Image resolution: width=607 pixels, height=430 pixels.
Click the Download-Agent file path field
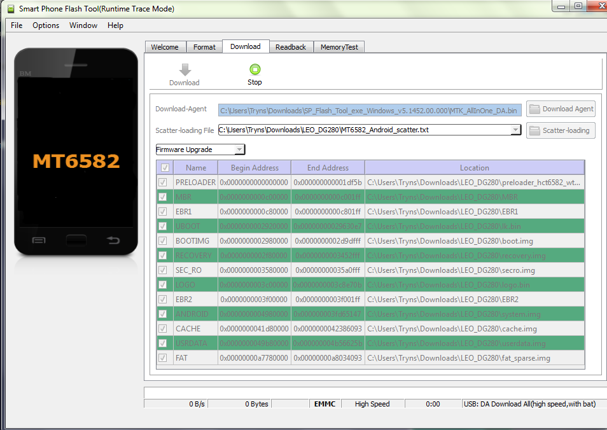(370, 110)
